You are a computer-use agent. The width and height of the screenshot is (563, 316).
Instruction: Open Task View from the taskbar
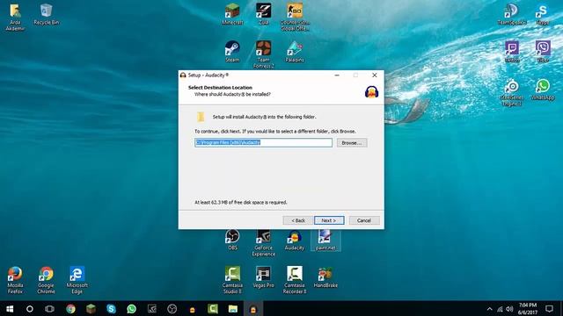click(x=49, y=308)
